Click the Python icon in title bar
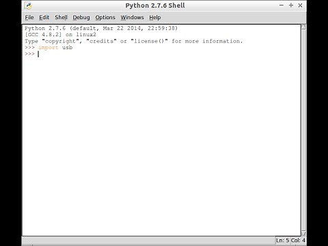The height and width of the screenshot is (246, 328). [28, 5]
